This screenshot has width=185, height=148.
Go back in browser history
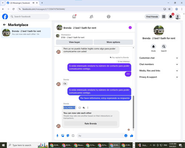click(3, 9)
